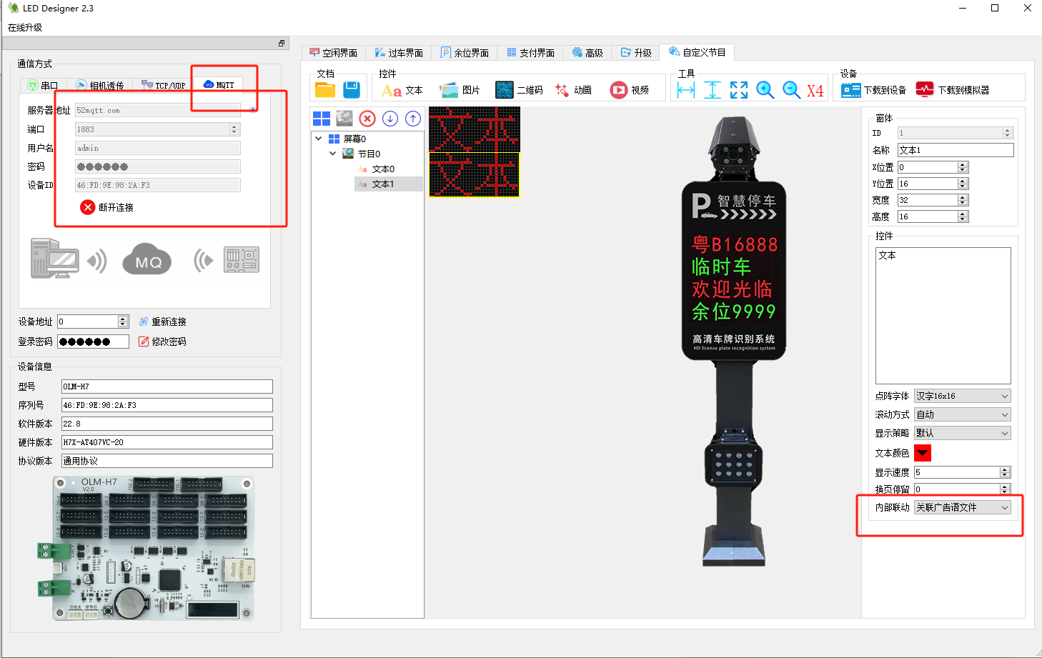Select the fit-height tool icon

[x=713, y=90]
